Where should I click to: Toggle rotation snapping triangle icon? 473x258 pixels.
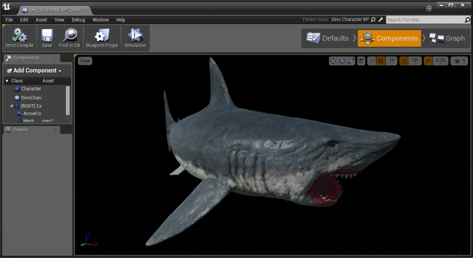403,61
